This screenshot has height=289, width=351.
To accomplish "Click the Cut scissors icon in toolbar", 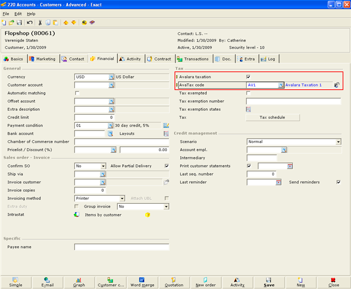I will point(40,23).
